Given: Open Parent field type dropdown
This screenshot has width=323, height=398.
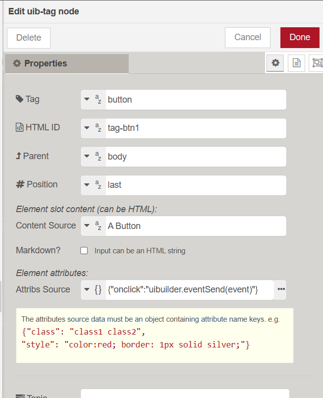Looking at the screenshot, I should coord(93,157).
